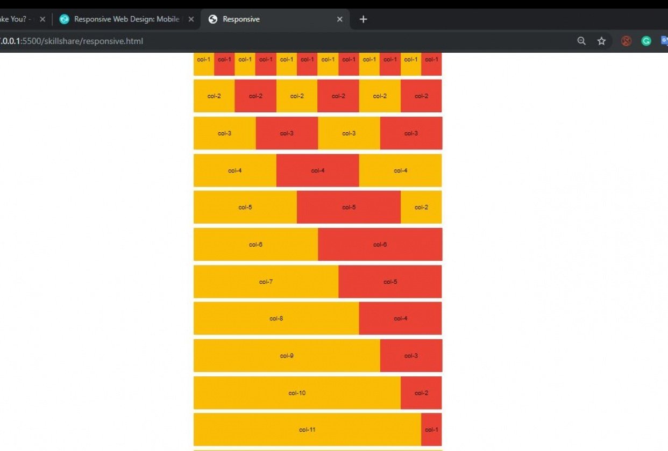Click the red col-5 block beside col-7
This screenshot has height=451, width=668.
(x=390, y=282)
